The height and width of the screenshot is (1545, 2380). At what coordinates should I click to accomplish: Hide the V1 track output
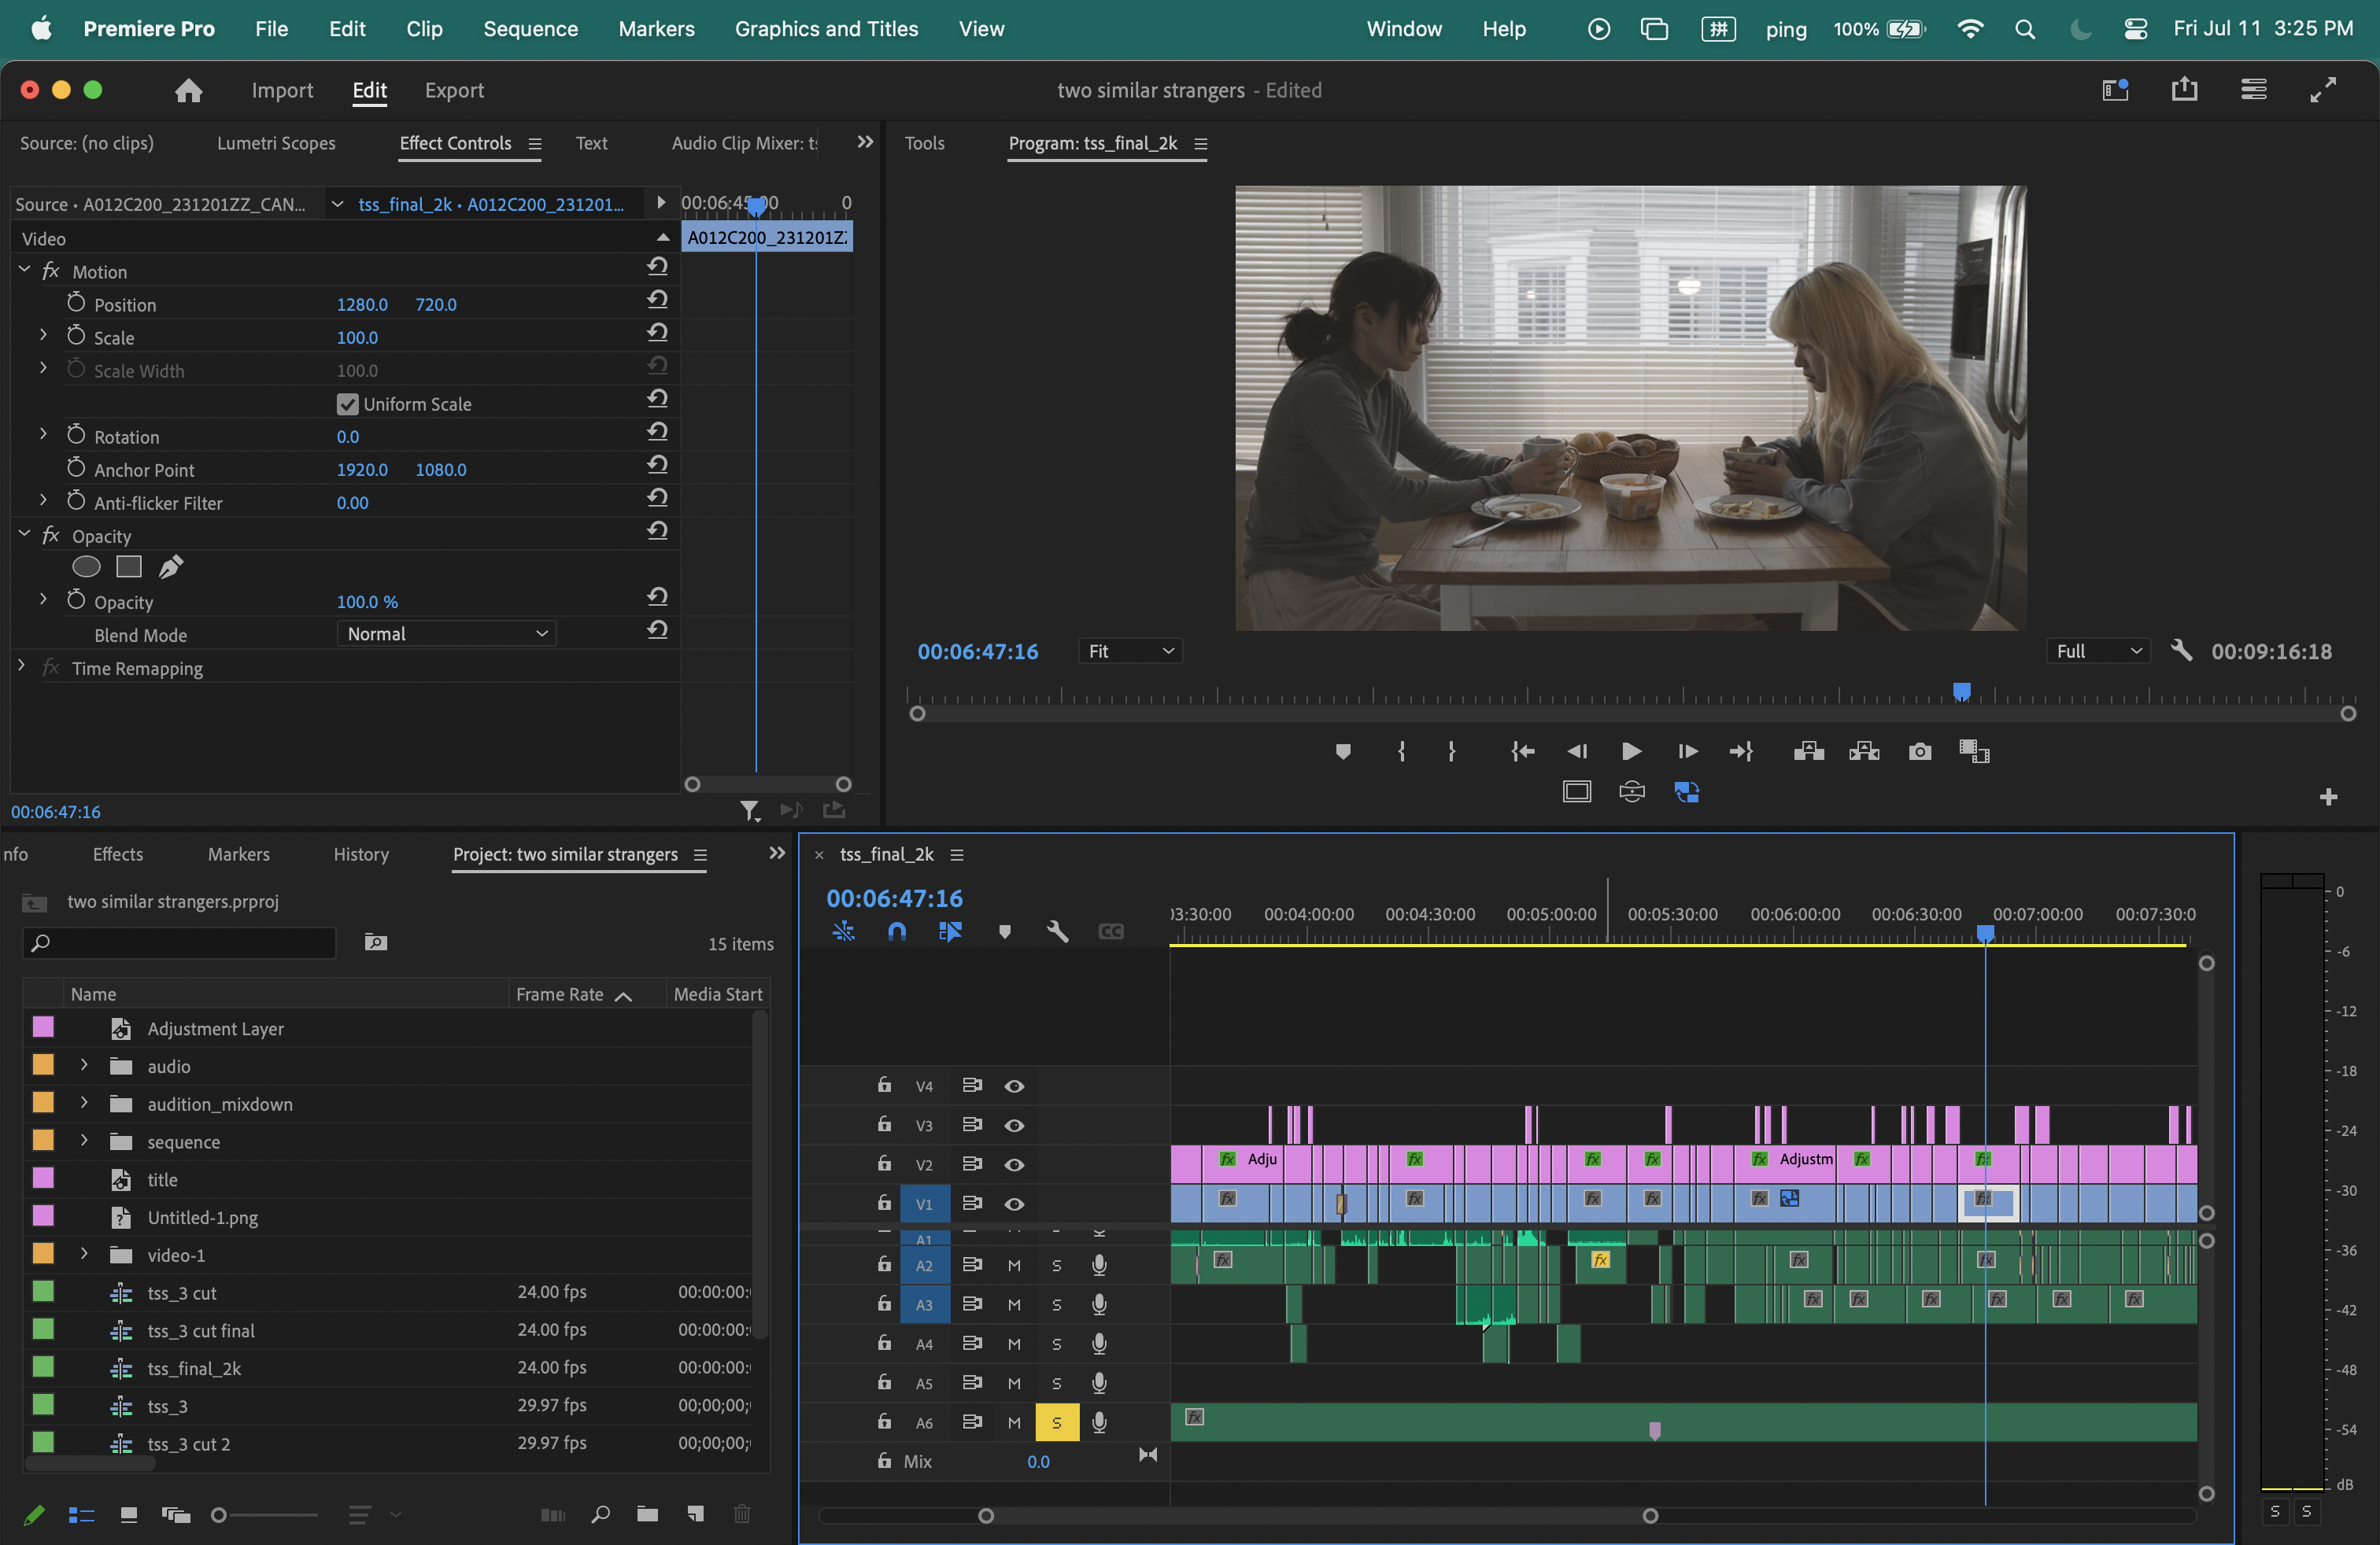1014,1204
